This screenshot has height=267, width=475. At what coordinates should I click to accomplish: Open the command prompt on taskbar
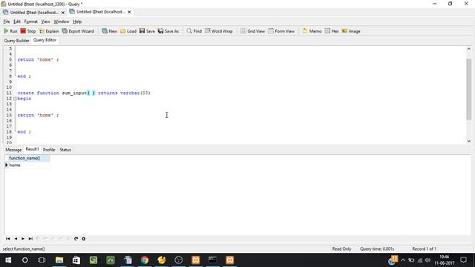pos(212,260)
